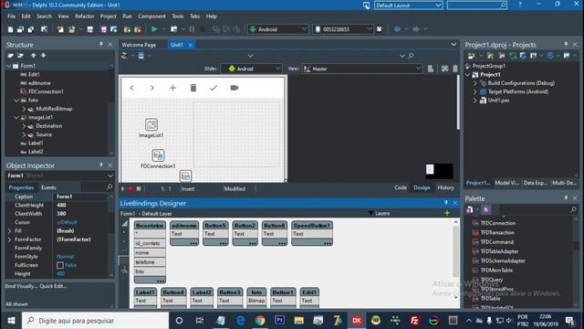The height and width of the screenshot is (329, 584).
Task: Collapse ImageList1 node in Structure tree
Action: point(16,117)
